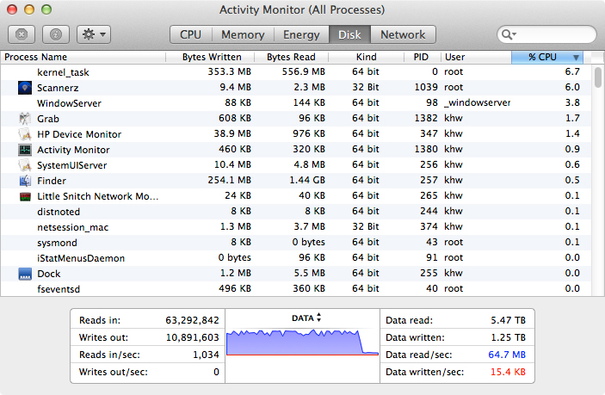Click kernel_task's 353.3 MB written value
This screenshot has height=395, width=605.
click(x=229, y=71)
